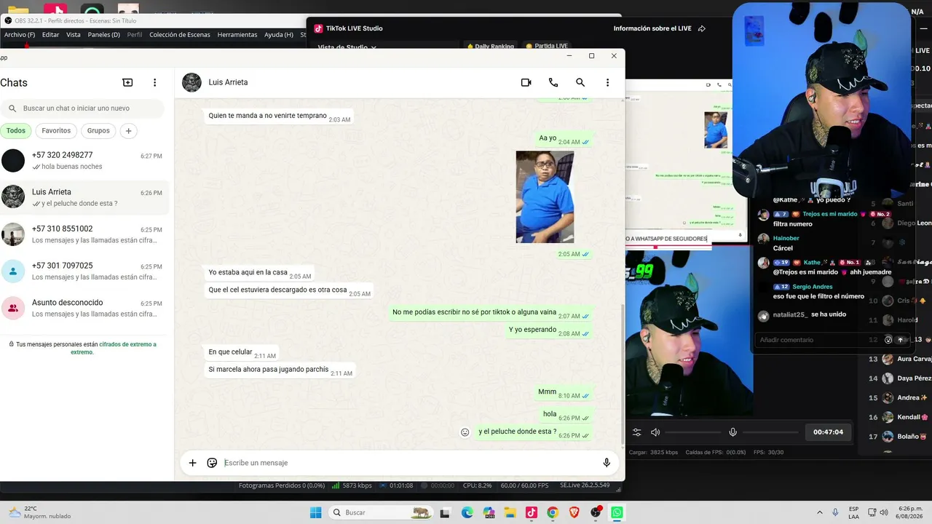This screenshot has height=524, width=932.
Task: Open the Partida LIVE button
Action: click(546, 47)
